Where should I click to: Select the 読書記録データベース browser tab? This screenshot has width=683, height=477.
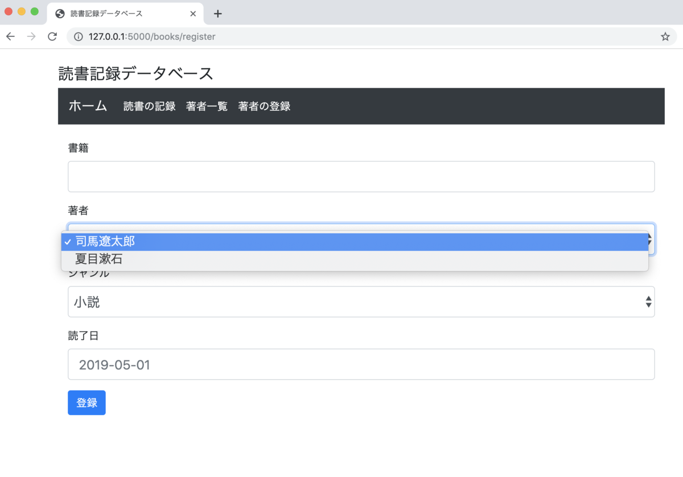point(125,14)
